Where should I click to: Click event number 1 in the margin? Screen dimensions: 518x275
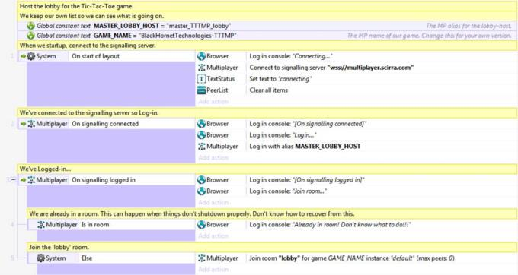click(12, 56)
